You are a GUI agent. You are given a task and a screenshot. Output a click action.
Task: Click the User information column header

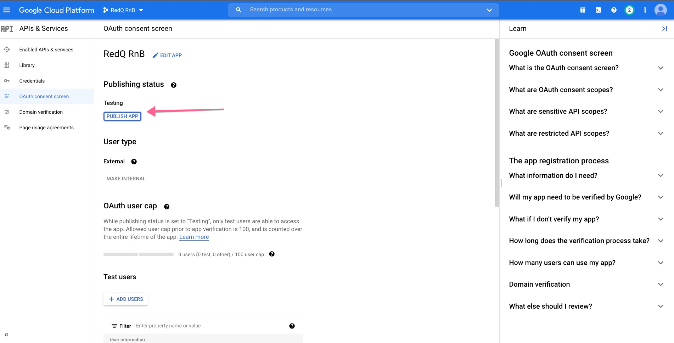click(127, 339)
